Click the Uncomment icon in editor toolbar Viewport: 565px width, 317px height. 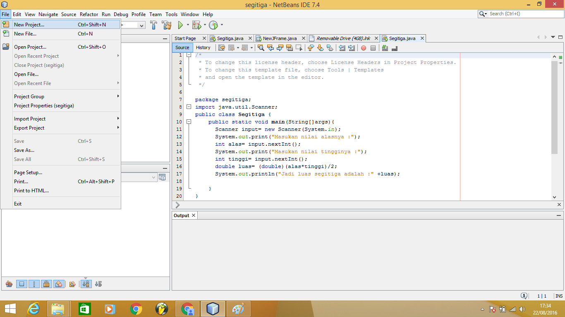[394, 48]
